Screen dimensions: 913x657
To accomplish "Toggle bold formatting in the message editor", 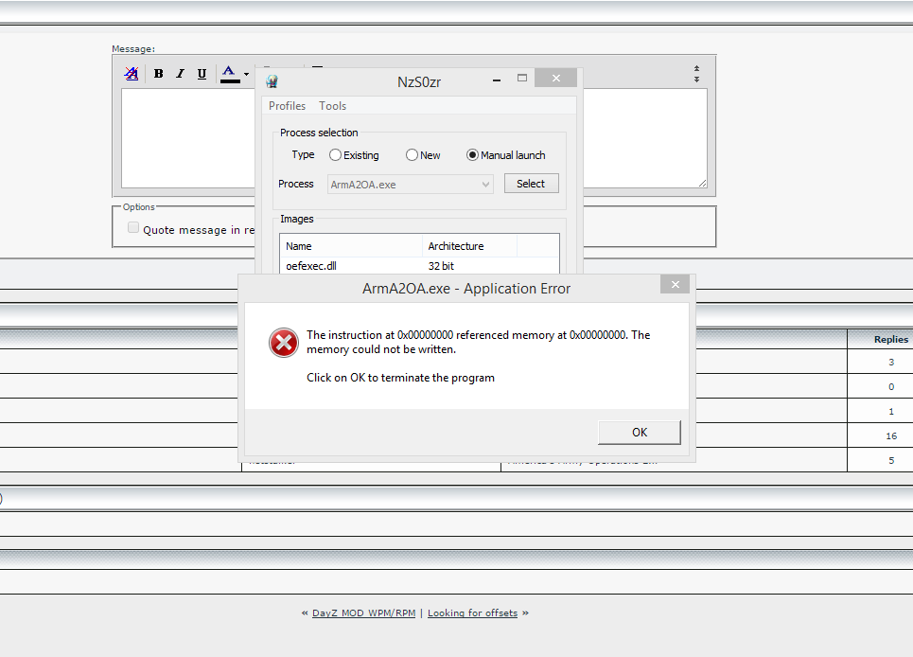I will [x=158, y=74].
